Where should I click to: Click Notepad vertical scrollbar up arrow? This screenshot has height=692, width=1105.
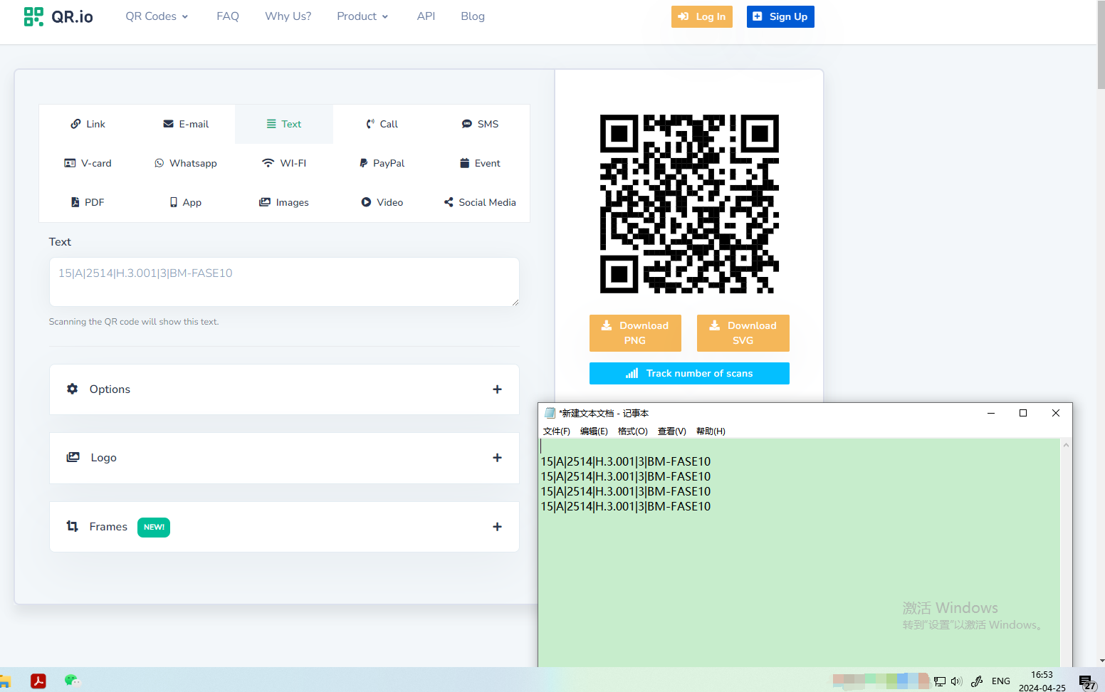[1066, 445]
